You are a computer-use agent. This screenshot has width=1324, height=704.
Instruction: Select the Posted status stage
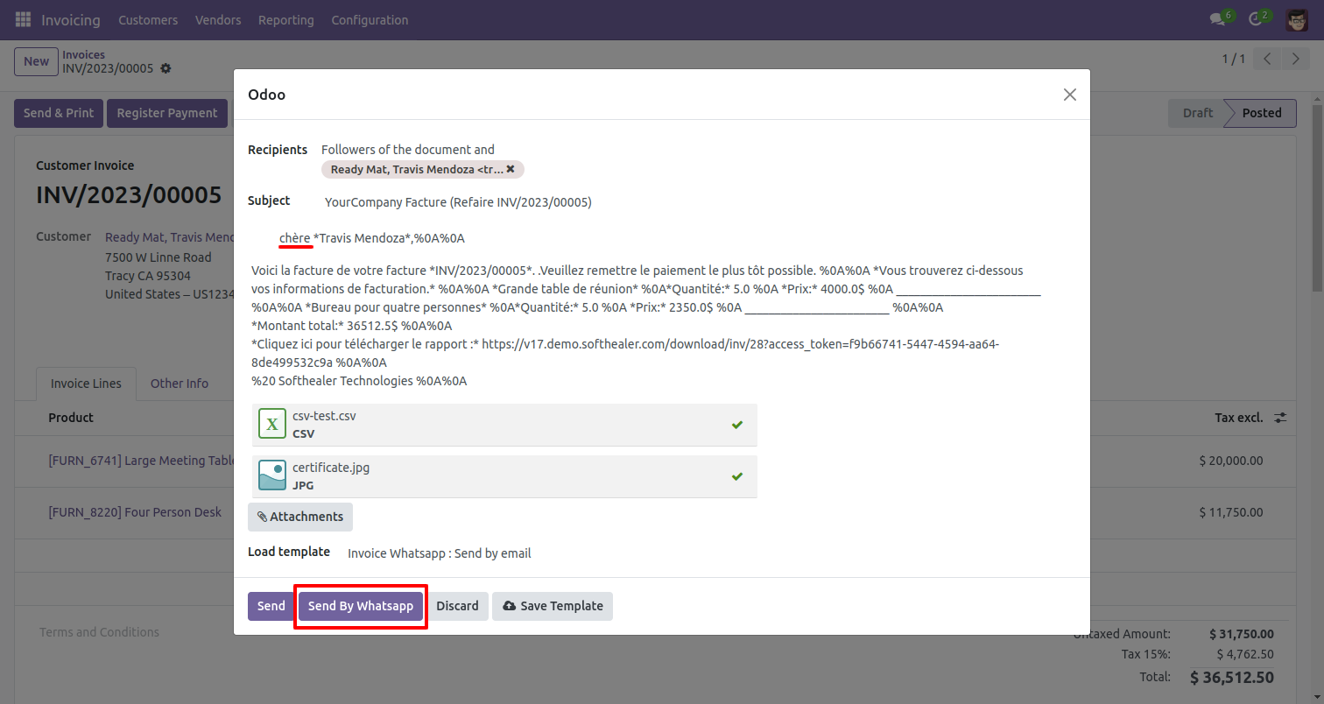tap(1261, 113)
